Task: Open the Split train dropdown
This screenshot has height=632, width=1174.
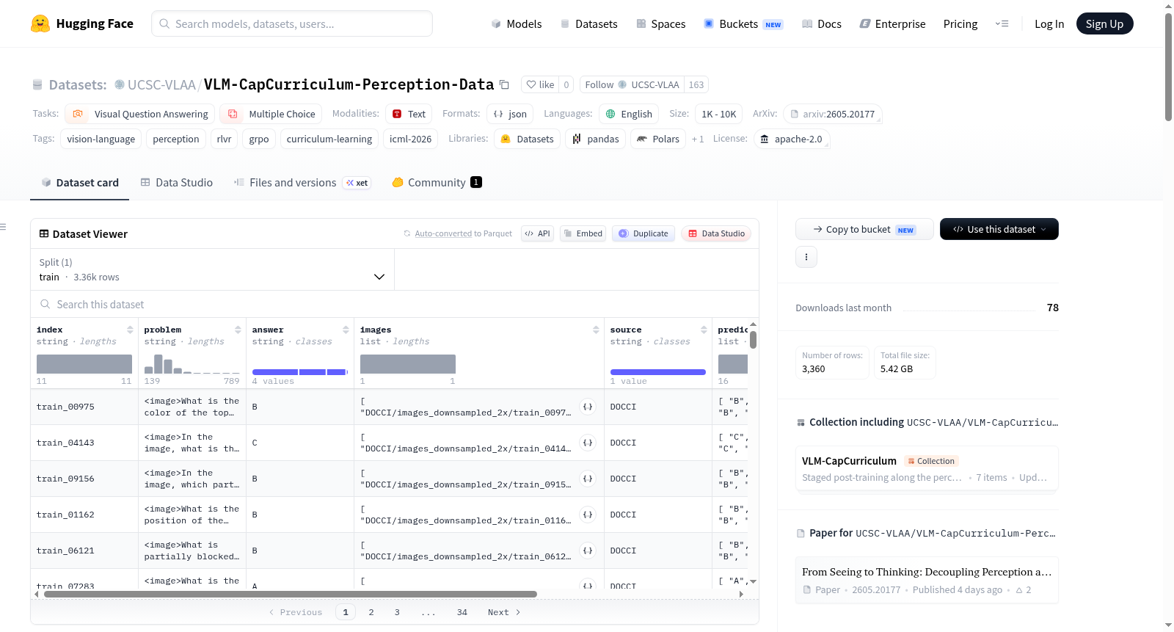Action: tap(212, 269)
